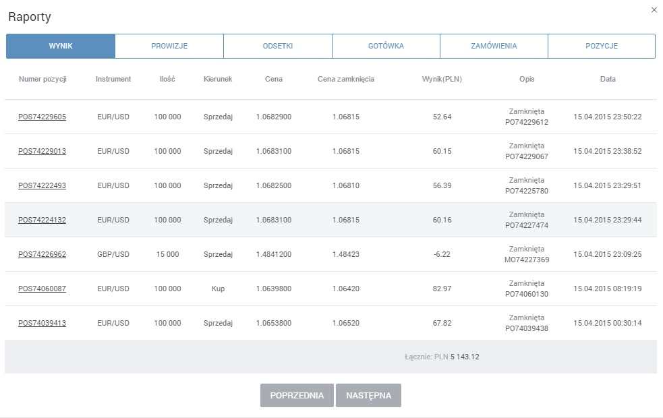Click position link POS74060087

coord(42,289)
